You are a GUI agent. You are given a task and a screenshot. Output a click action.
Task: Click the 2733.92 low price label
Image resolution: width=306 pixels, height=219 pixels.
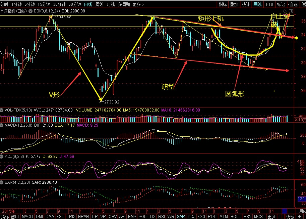point(112,102)
